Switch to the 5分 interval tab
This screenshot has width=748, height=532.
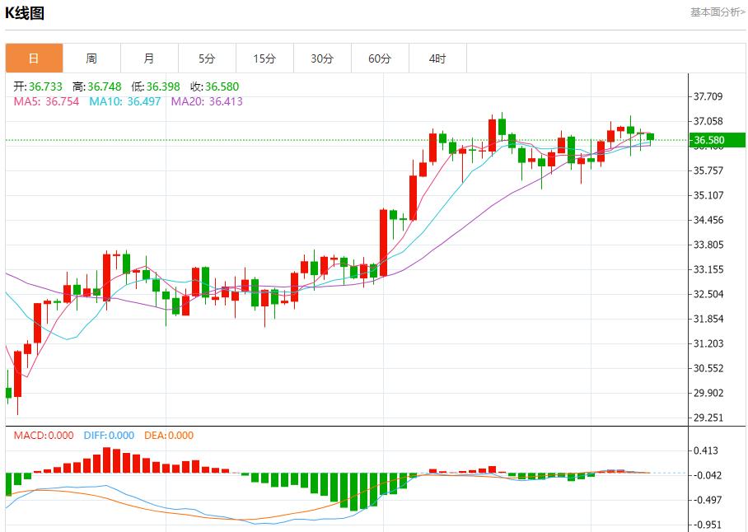[207, 58]
